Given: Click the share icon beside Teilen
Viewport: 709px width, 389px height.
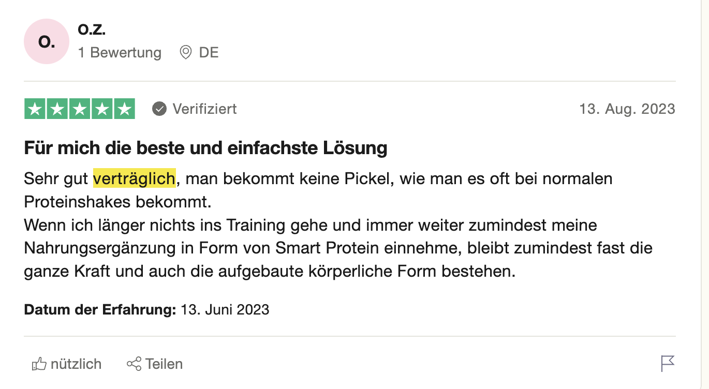Looking at the screenshot, I should click(134, 364).
